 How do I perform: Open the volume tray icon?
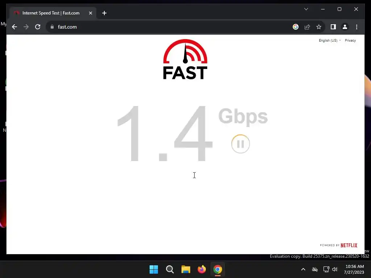pos(334,269)
